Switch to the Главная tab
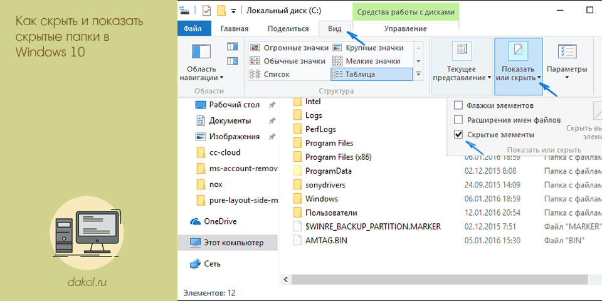The width and height of the screenshot is (602, 301). 235,29
